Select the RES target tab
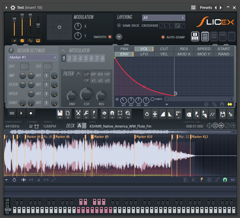This screenshot has width=240, height=218. click(184, 49)
